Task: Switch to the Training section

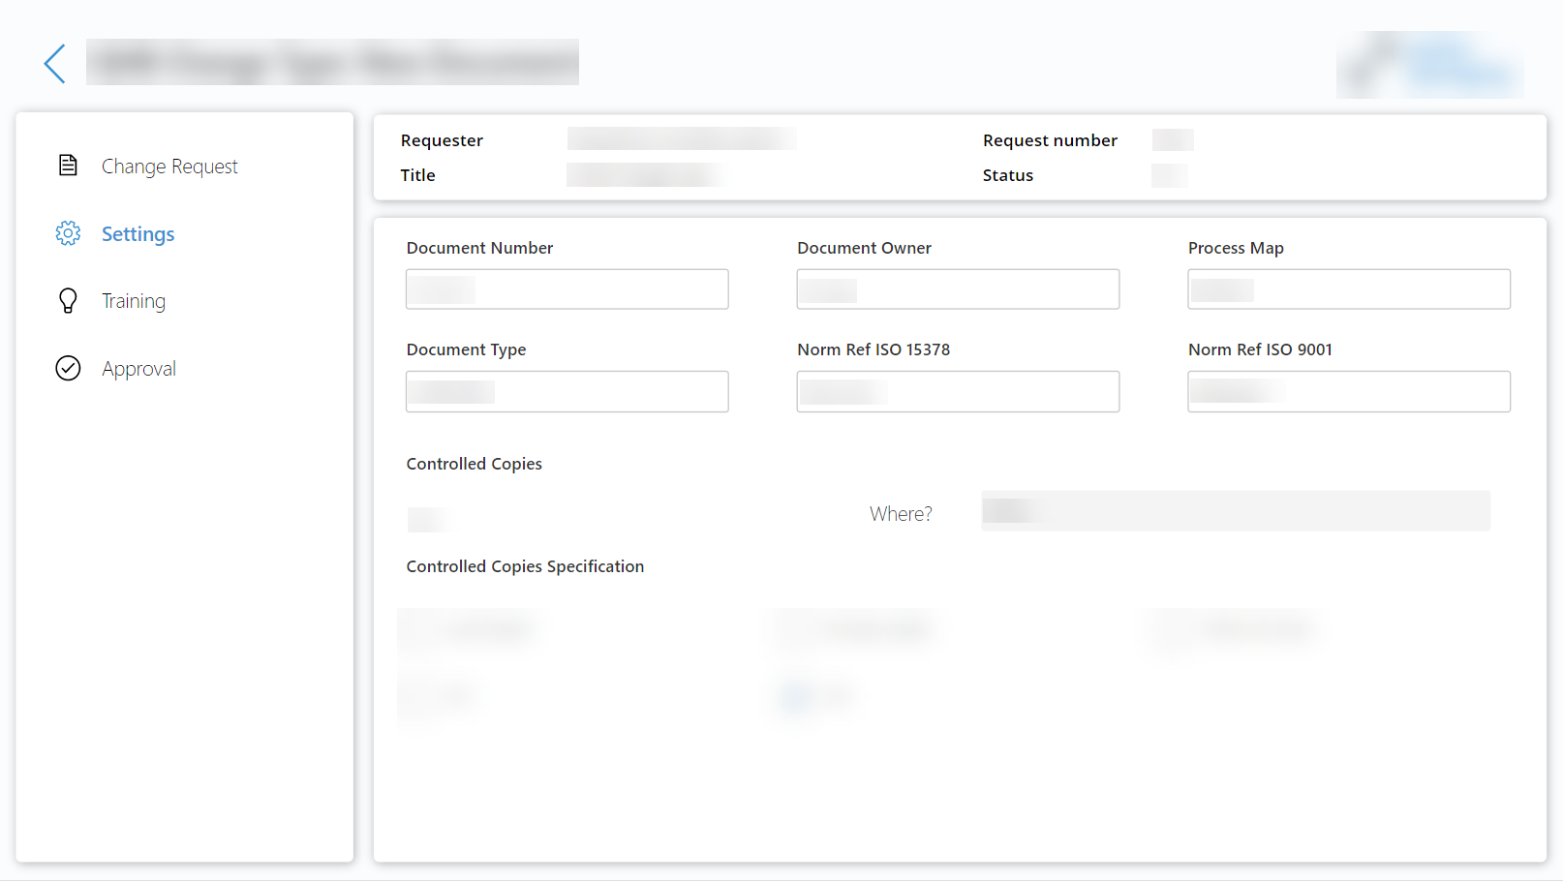Action: 134,301
